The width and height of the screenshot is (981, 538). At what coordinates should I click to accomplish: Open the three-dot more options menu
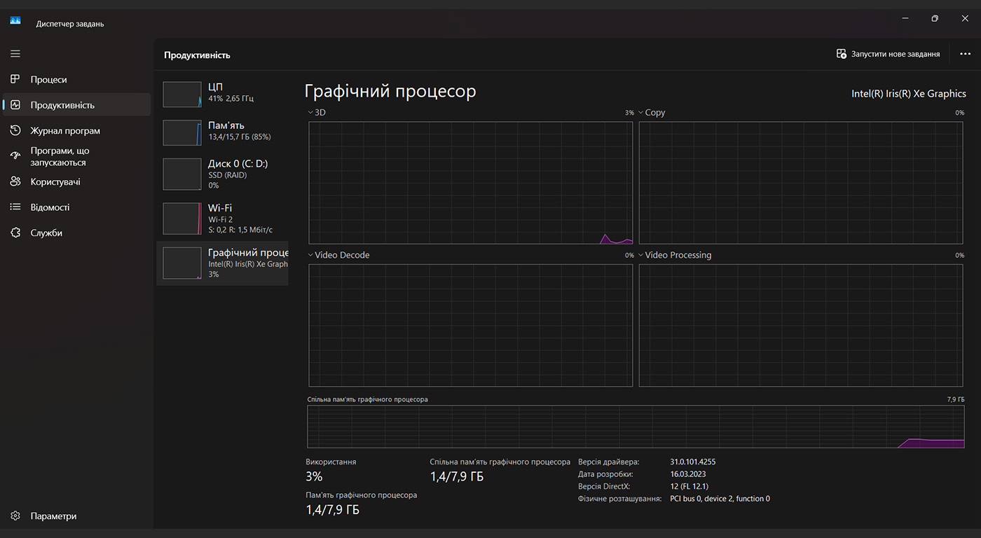tap(965, 54)
